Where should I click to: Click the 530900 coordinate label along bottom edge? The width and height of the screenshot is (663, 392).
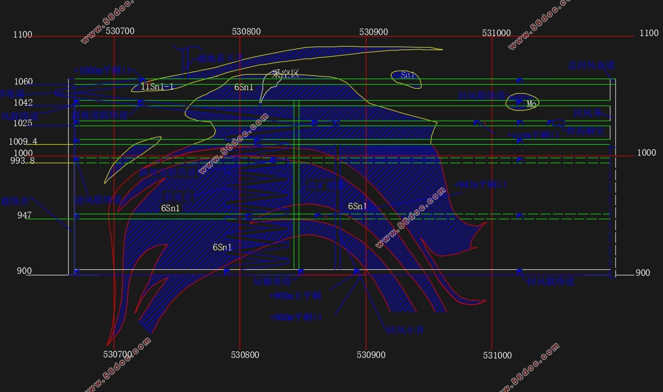coord(371,355)
